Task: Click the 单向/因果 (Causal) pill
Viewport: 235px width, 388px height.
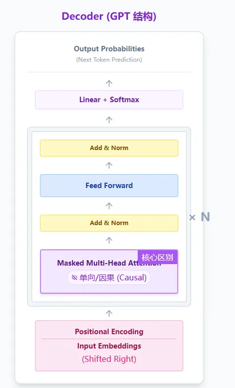Action: pyautogui.click(x=109, y=277)
